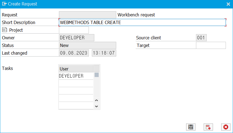Close the Create Request dialog window

(228, 4)
